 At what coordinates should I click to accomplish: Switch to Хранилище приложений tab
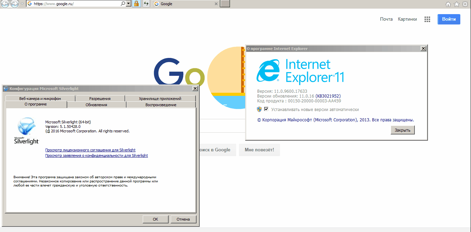(160, 99)
